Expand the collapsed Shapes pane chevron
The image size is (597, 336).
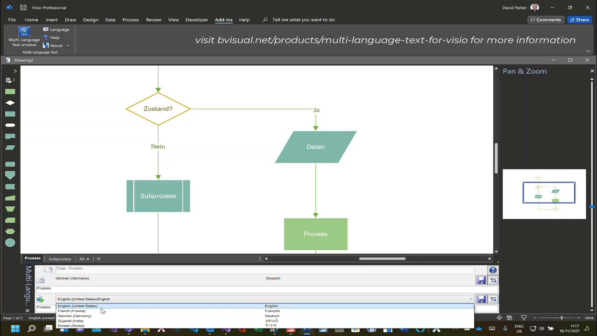click(x=15, y=71)
